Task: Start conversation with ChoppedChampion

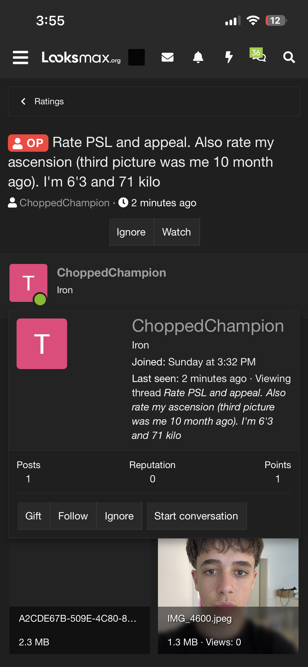Action: click(196, 516)
